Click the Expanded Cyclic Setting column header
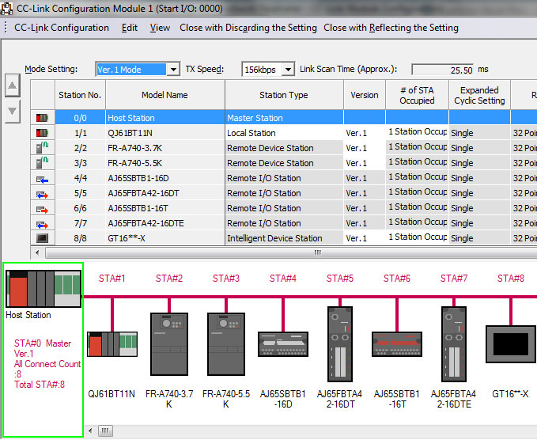Image resolution: width=537 pixels, height=440 pixels. [x=479, y=95]
